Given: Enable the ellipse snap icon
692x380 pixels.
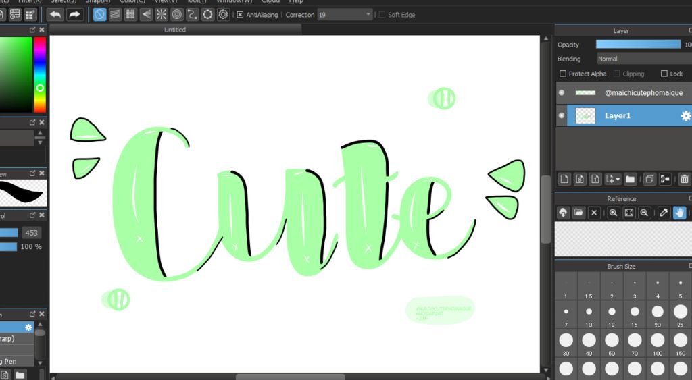Looking at the screenshot, I should tap(207, 15).
